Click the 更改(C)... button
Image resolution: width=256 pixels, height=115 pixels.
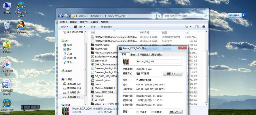click(172, 74)
